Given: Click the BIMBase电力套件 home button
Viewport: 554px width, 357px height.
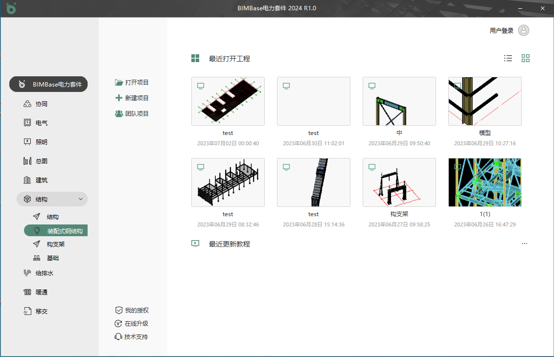Looking at the screenshot, I should tap(48, 84).
